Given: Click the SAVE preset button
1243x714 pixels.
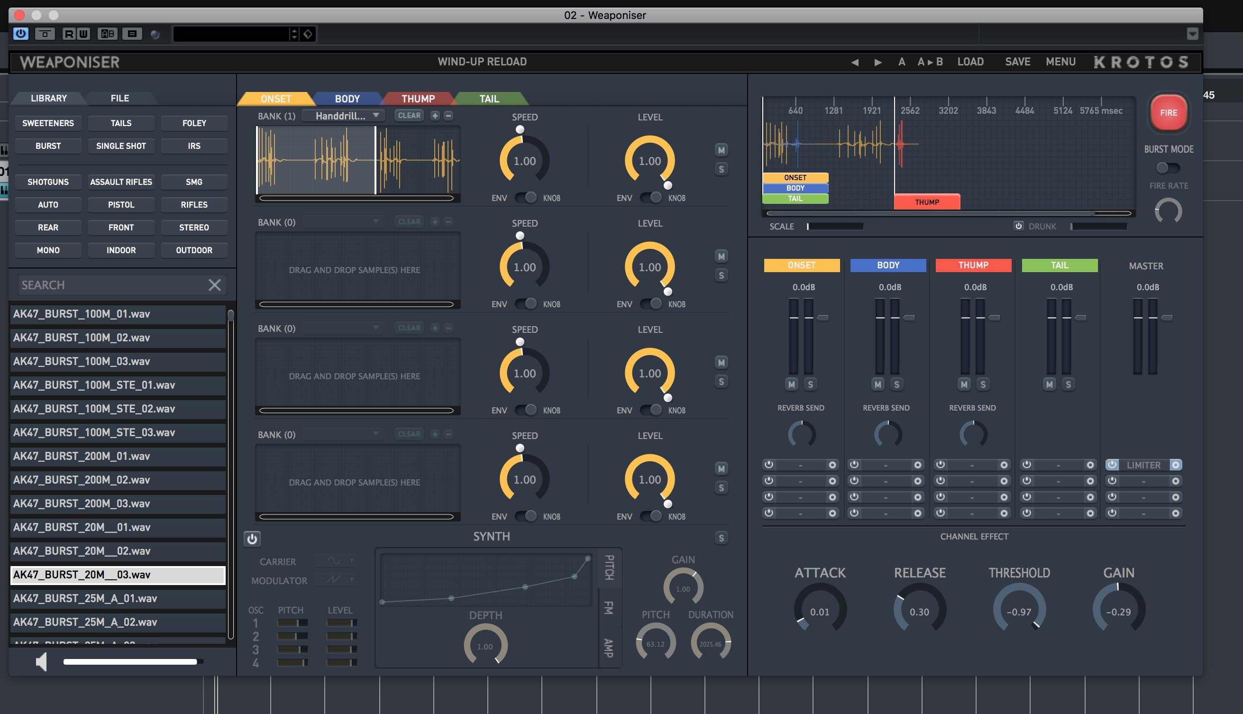Looking at the screenshot, I should (1017, 62).
